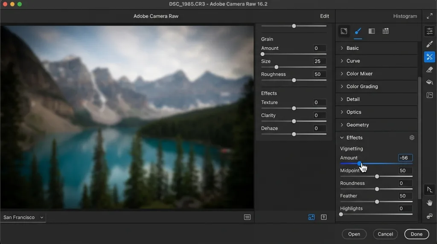This screenshot has height=244, width=437.
Task: Click the Dehaze slider handle
Action: 294,134
